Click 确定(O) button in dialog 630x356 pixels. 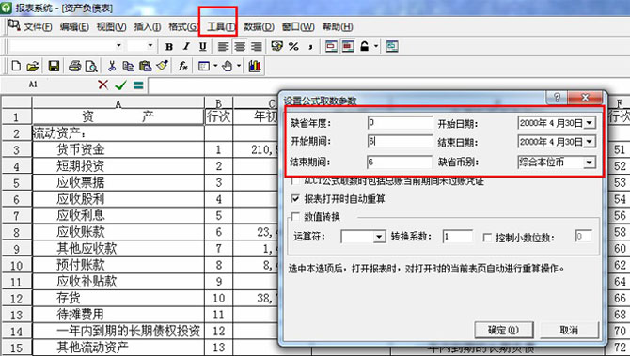tap(503, 330)
